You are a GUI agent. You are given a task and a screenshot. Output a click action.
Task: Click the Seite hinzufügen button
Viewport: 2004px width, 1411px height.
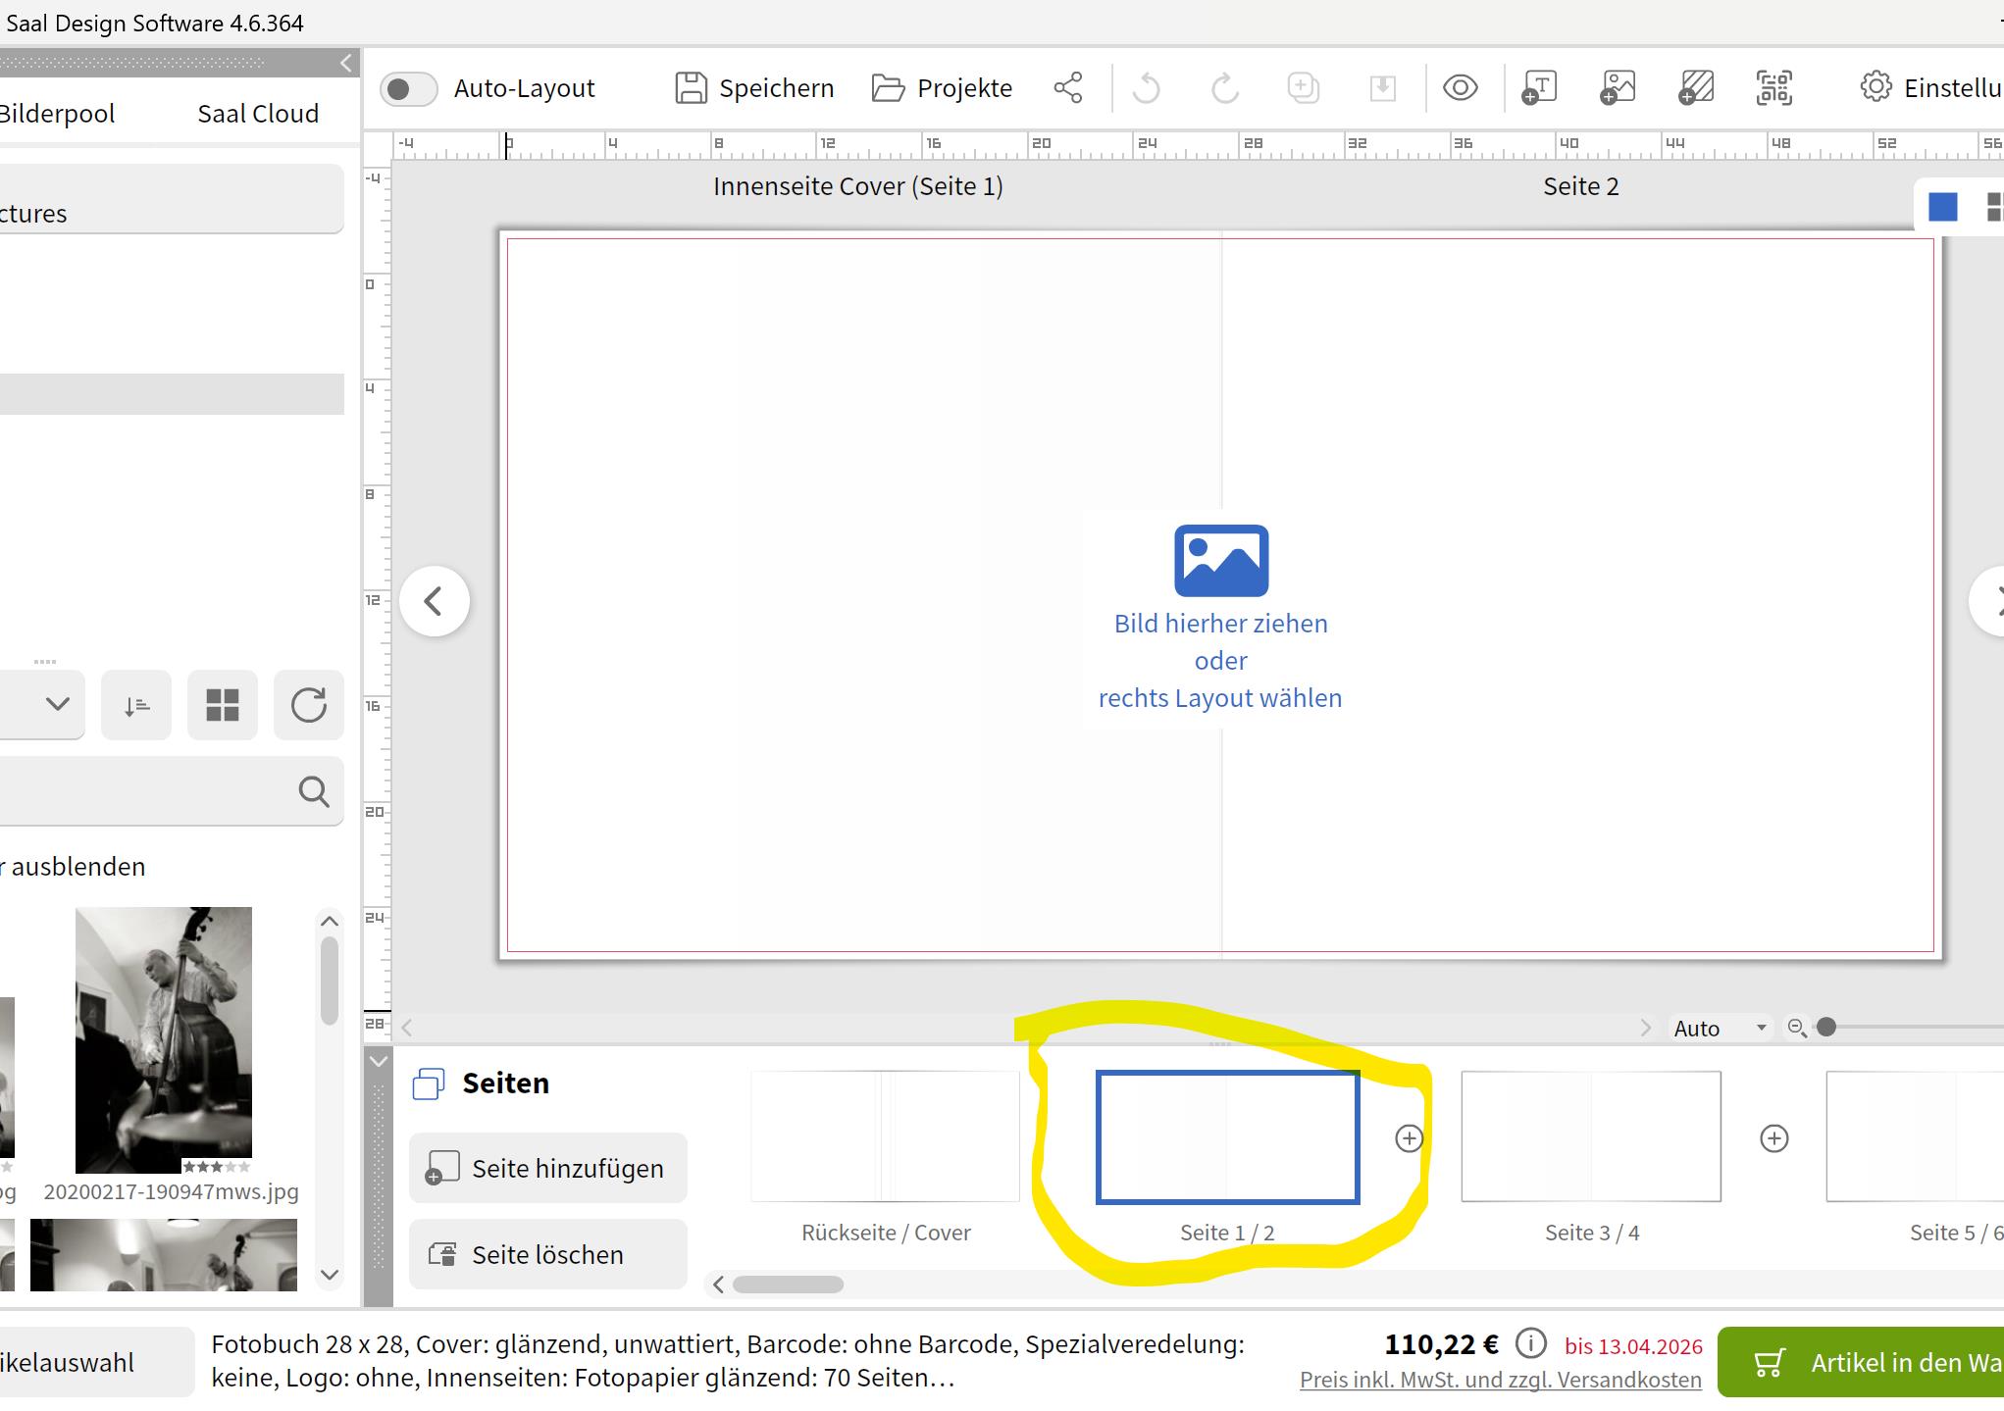[x=548, y=1168]
